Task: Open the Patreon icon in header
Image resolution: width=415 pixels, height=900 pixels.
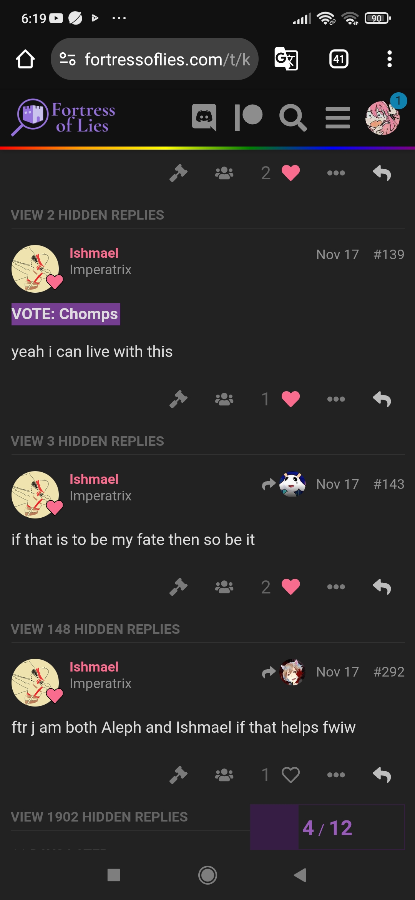Action: point(248,117)
